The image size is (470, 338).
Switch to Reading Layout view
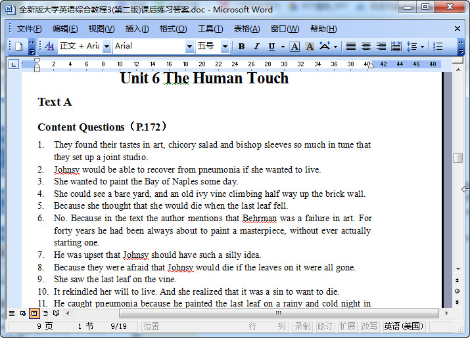point(56,314)
